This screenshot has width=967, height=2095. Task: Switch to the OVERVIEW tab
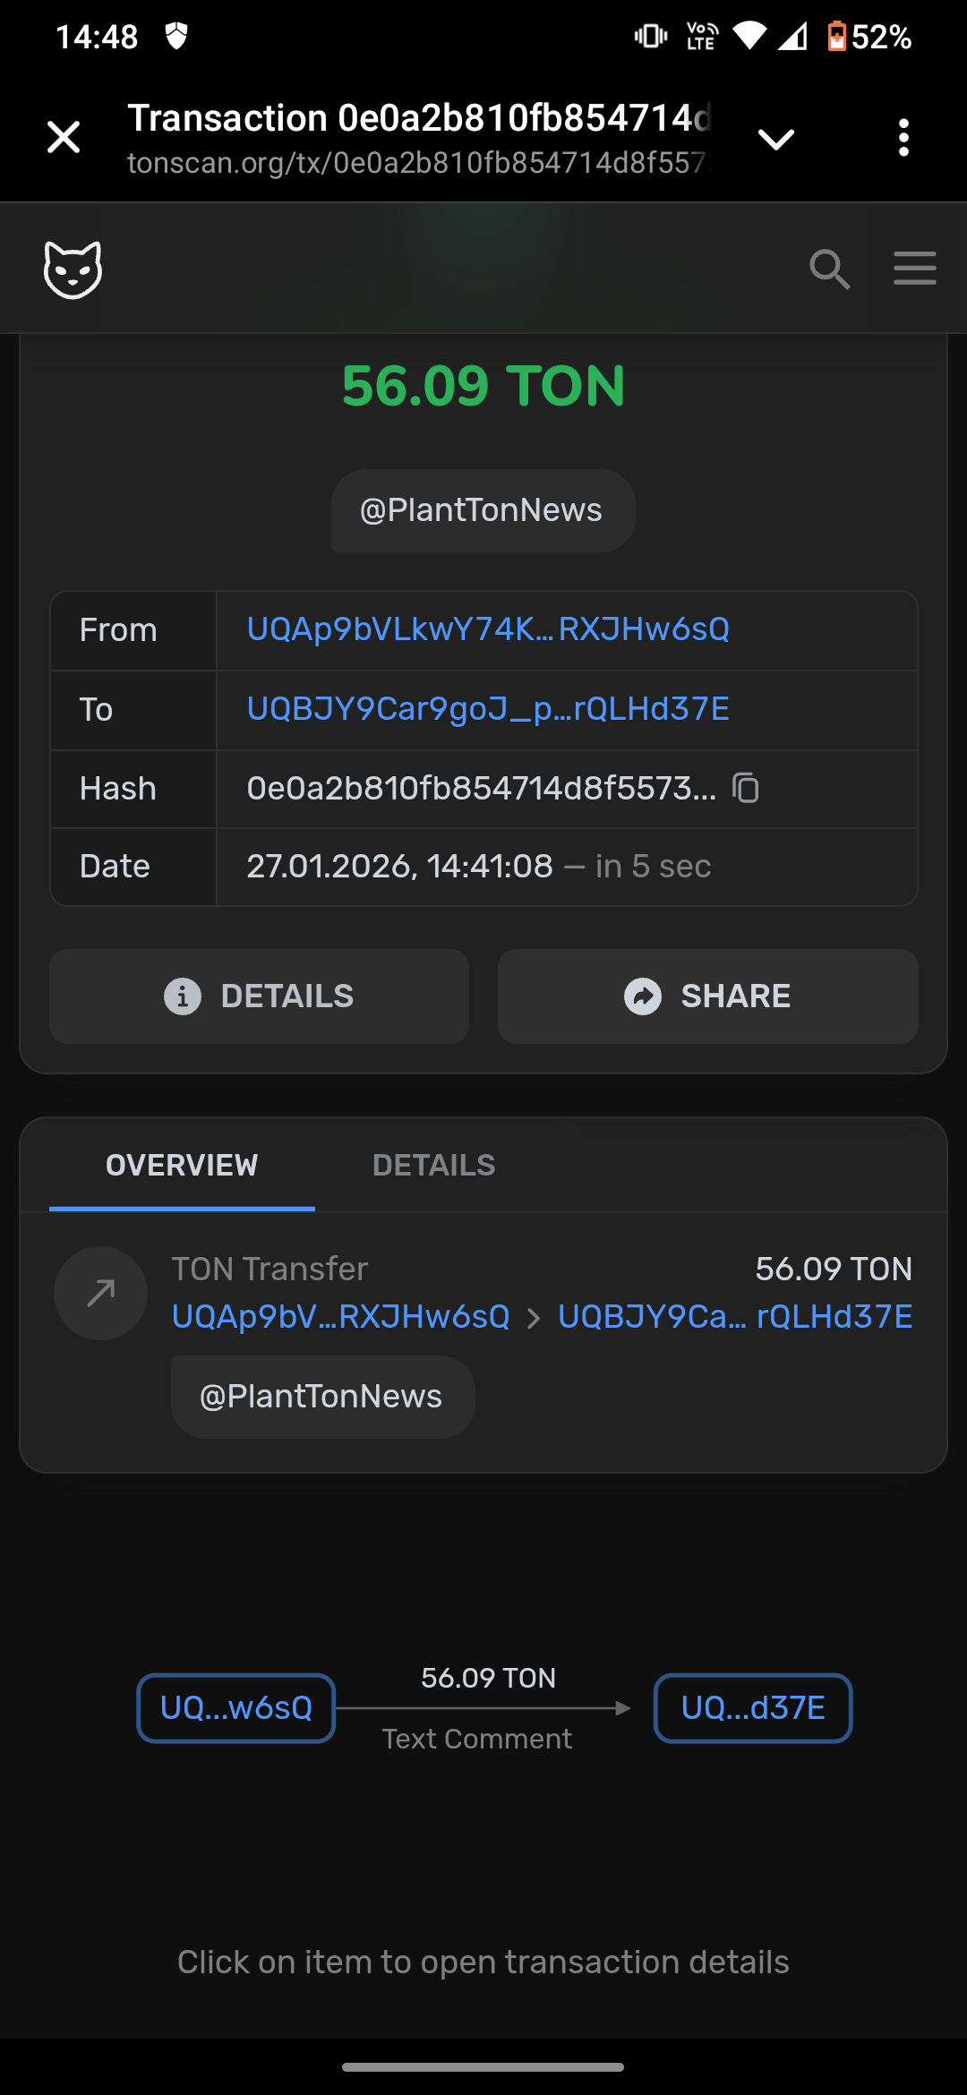(182, 1165)
